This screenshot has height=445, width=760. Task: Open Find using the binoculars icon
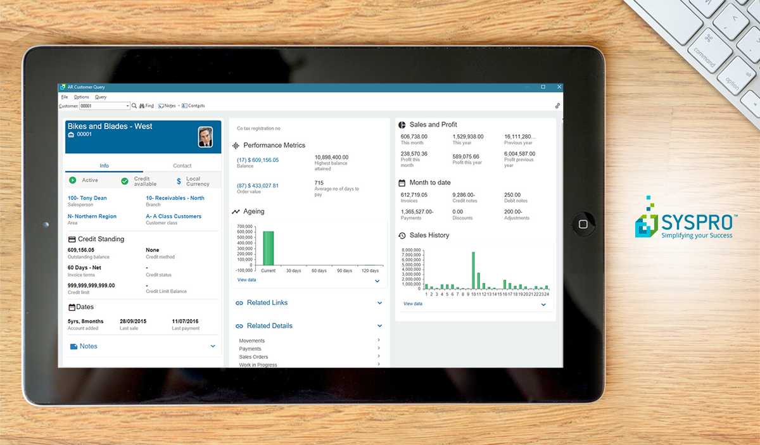click(x=142, y=106)
